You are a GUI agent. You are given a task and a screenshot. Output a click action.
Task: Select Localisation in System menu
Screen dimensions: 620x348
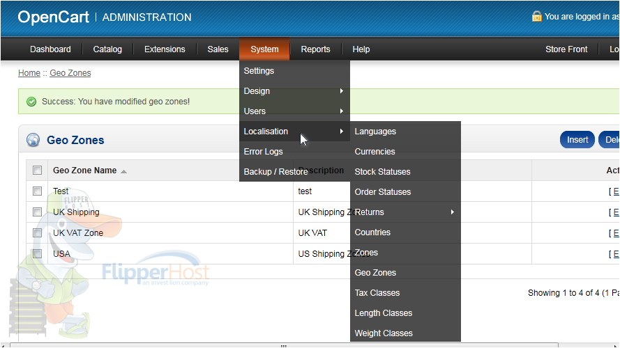pos(294,132)
